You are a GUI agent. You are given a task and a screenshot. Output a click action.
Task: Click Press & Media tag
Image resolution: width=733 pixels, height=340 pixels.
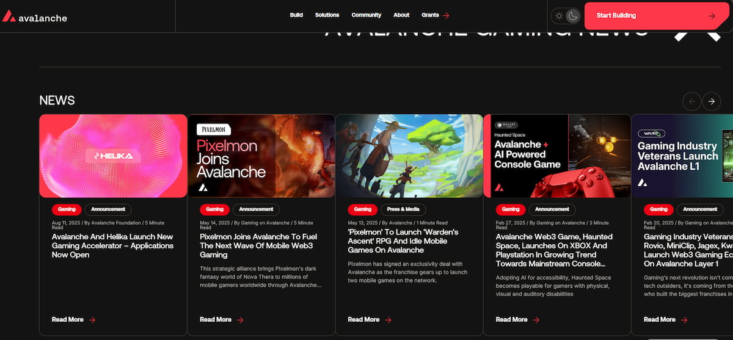point(403,209)
